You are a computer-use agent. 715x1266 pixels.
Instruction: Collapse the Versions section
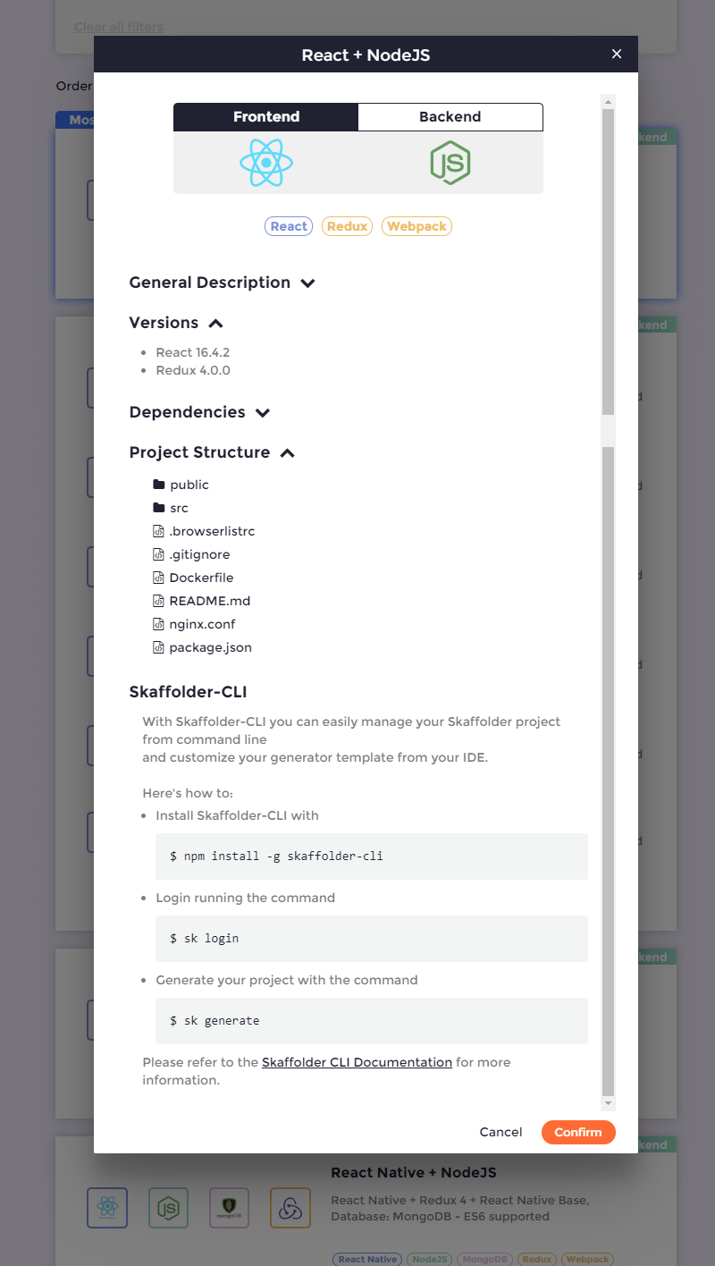215,324
